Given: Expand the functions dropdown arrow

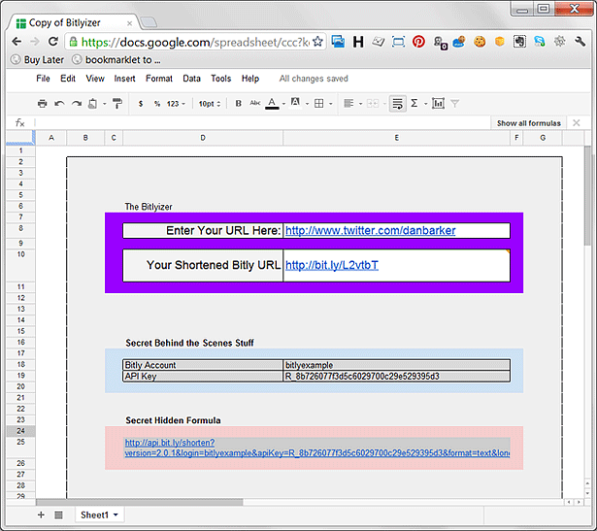Looking at the screenshot, I should click(x=426, y=104).
